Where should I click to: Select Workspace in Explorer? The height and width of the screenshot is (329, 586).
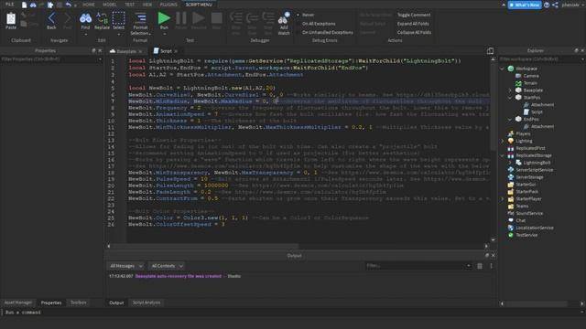pos(526,69)
